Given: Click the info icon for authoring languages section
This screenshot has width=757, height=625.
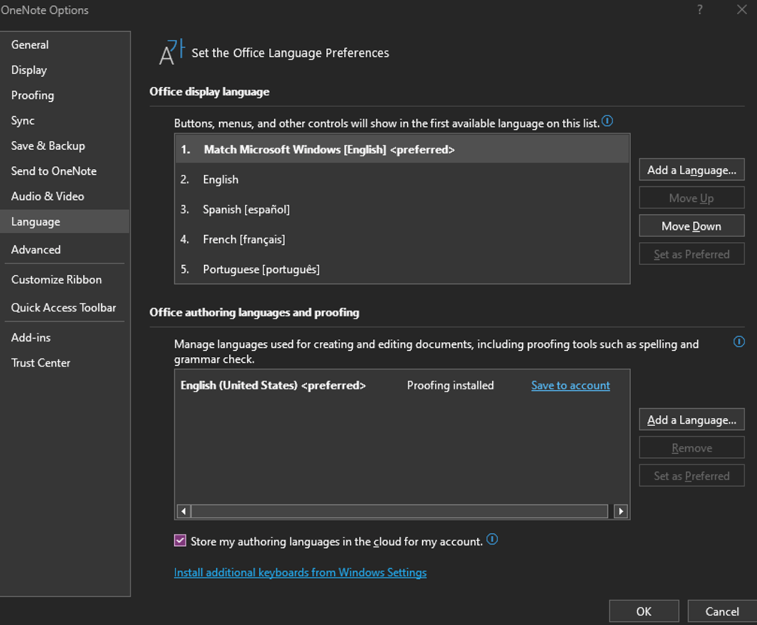Looking at the screenshot, I should [739, 342].
